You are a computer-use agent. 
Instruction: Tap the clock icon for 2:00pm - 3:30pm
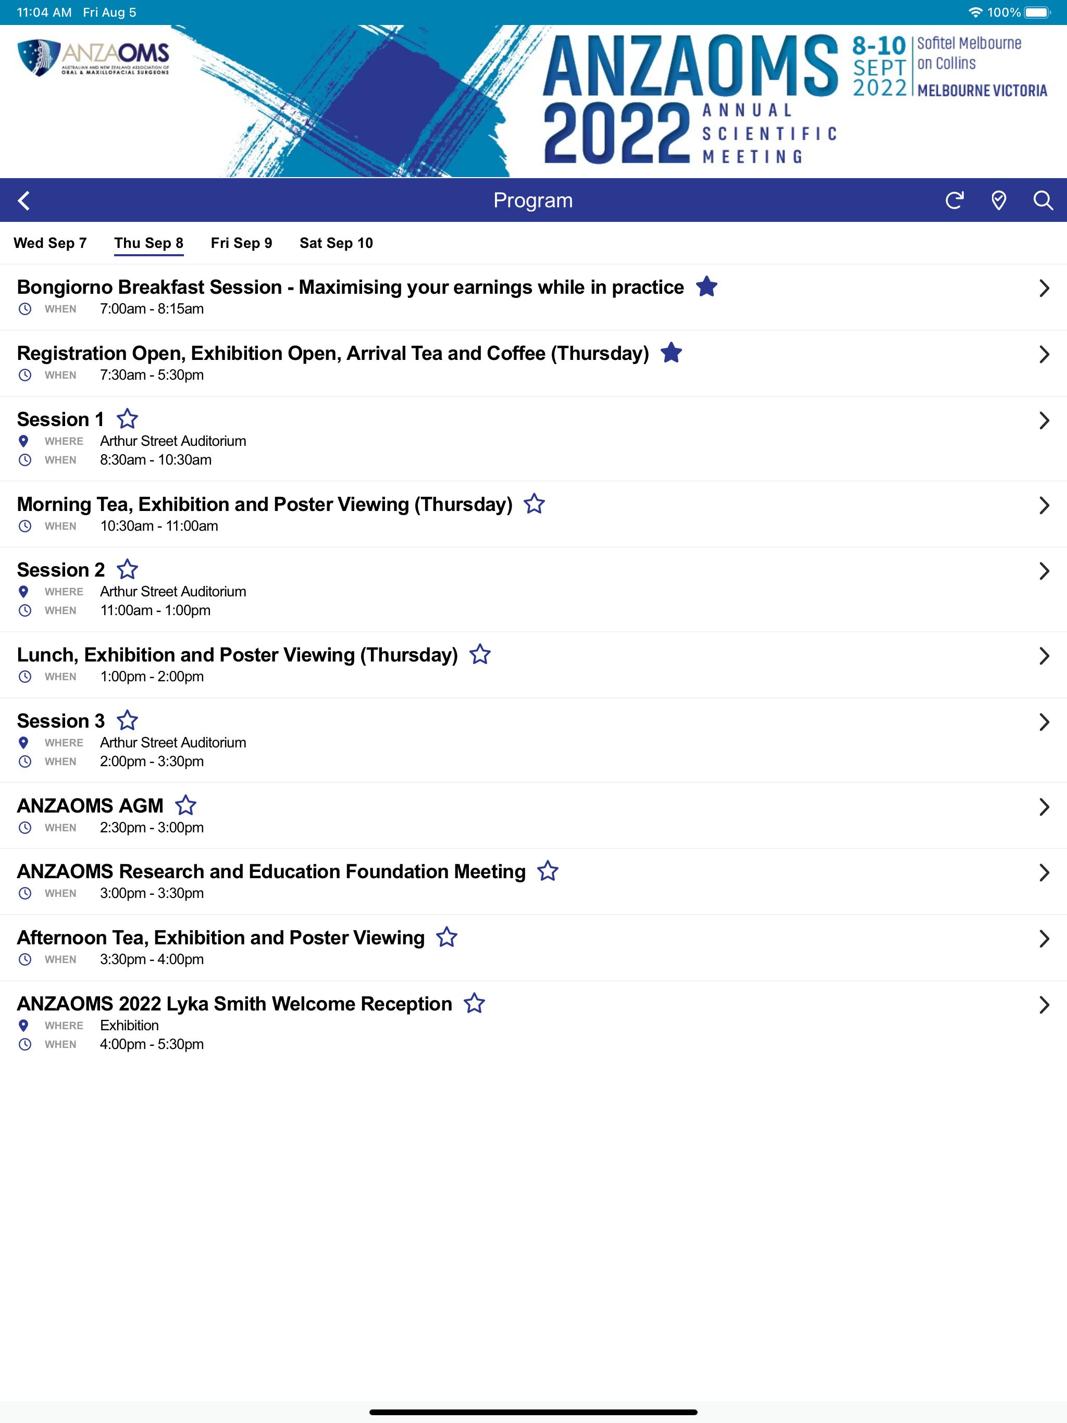(24, 762)
